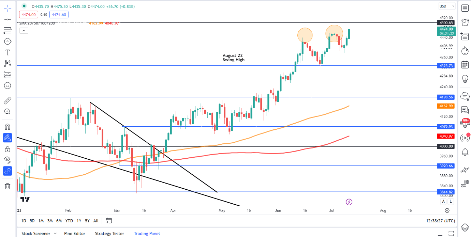Toggle magnet mode snapping
Image resolution: width=471 pixels, height=237 pixels.
[8, 127]
